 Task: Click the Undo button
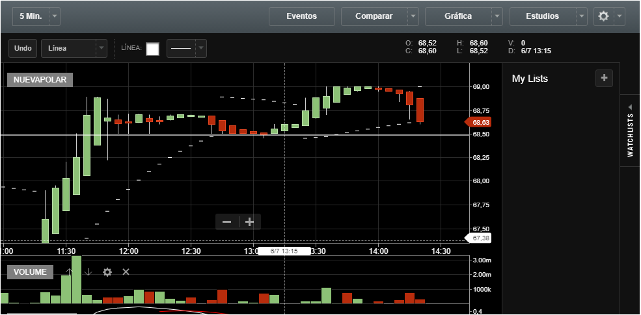23,48
